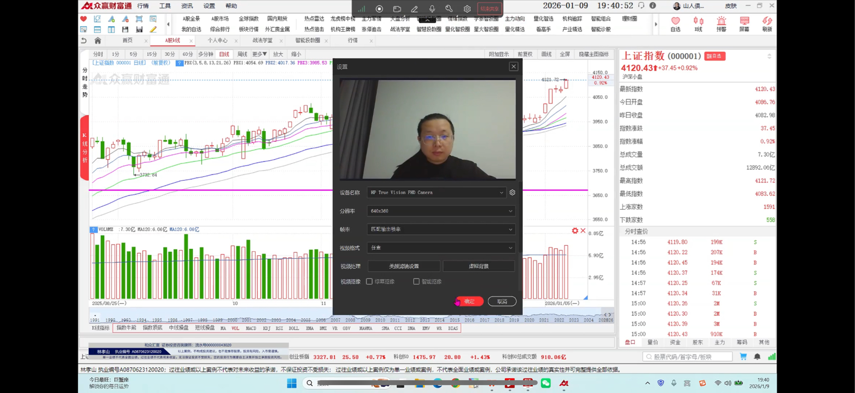The height and width of the screenshot is (393, 855).
Task: Open 工具 menu
Action: (165, 6)
